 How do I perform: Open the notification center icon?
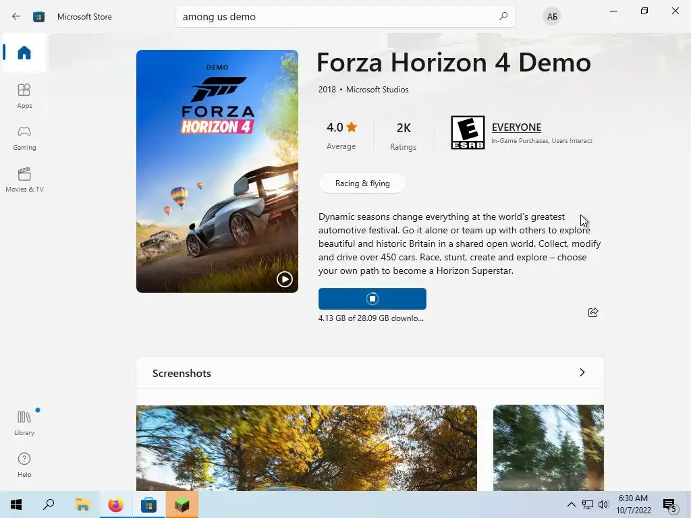click(x=670, y=505)
